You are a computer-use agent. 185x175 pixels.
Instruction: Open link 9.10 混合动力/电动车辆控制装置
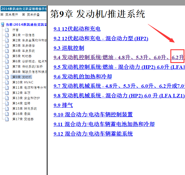[x=93, y=115]
